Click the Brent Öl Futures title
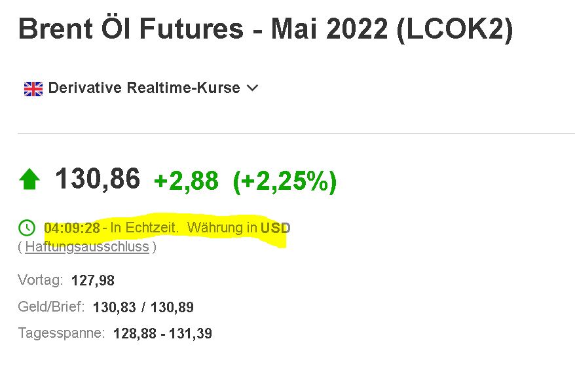This screenshot has height=379, width=575. (x=265, y=29)
